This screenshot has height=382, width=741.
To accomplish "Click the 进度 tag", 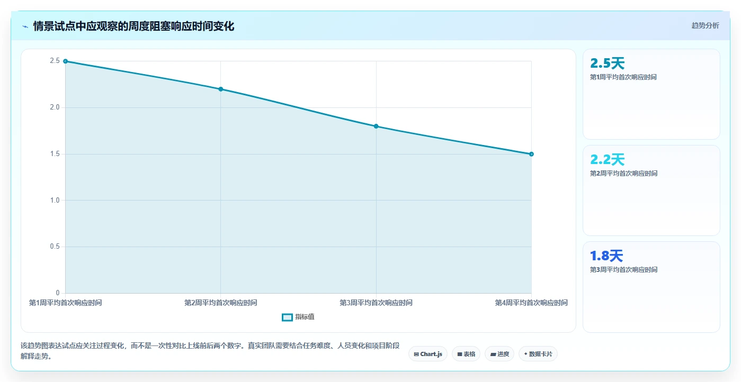I will [499, 354].
